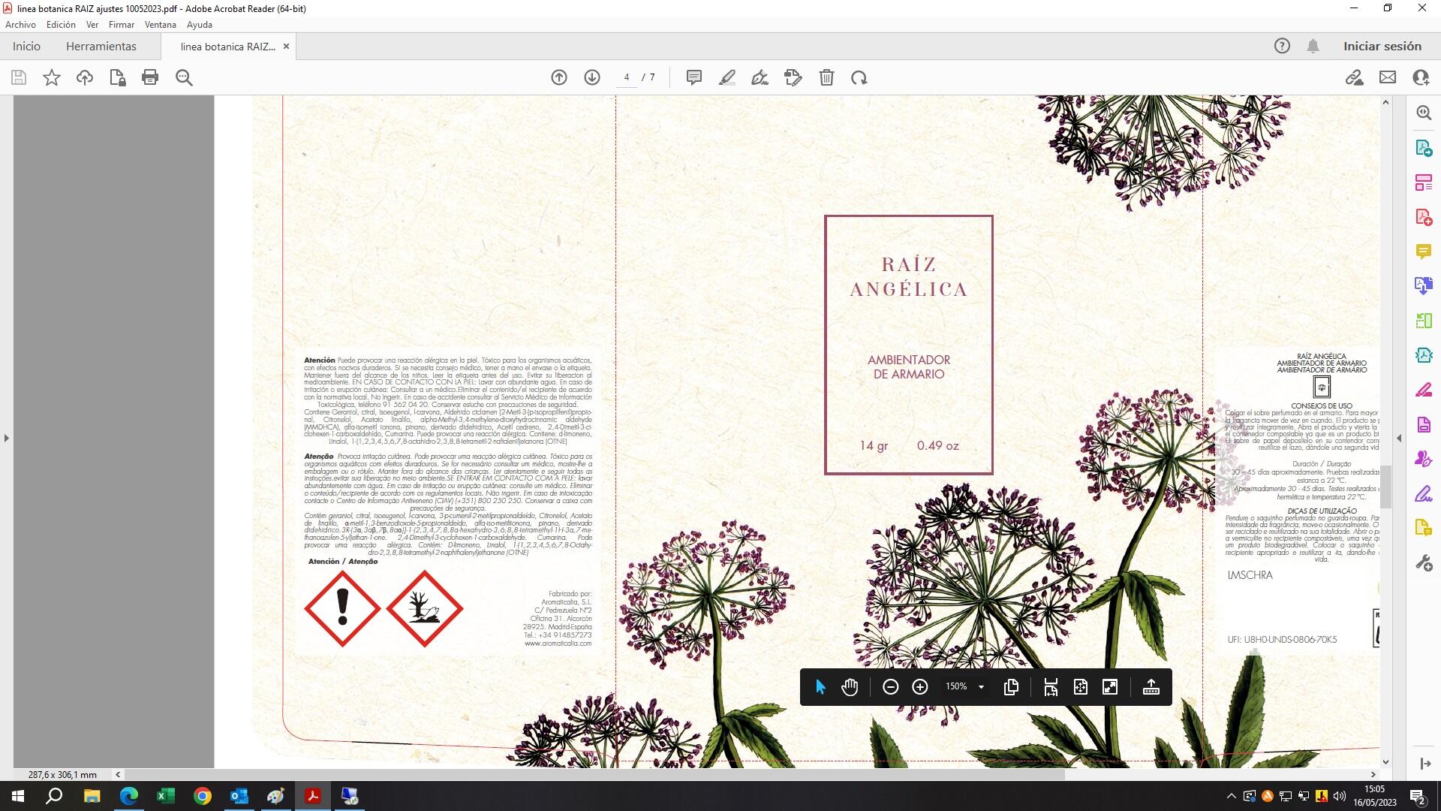Click the horizontal scrollbar thumb
Image resolution: width=1441 pixels, height=811 pixels.
pyautogui.click(x=593, y=774)
